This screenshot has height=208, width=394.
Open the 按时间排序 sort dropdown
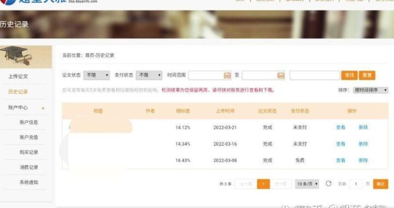click(370, 90)
